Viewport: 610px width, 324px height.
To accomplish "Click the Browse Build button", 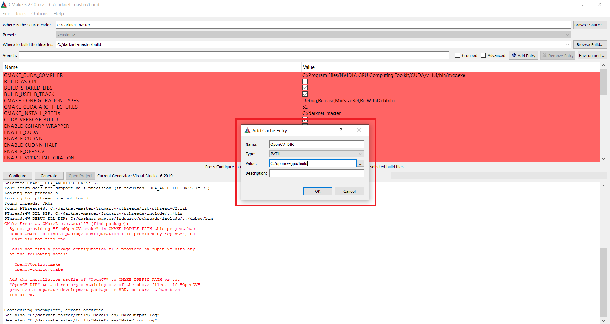I will point(590,44).
